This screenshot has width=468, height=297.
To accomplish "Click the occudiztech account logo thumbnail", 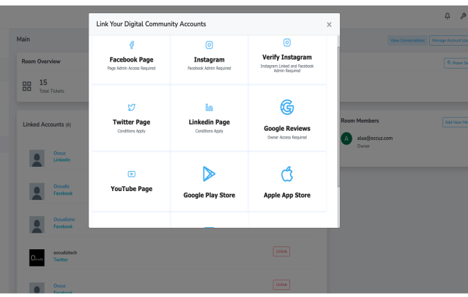I will 37,256.
